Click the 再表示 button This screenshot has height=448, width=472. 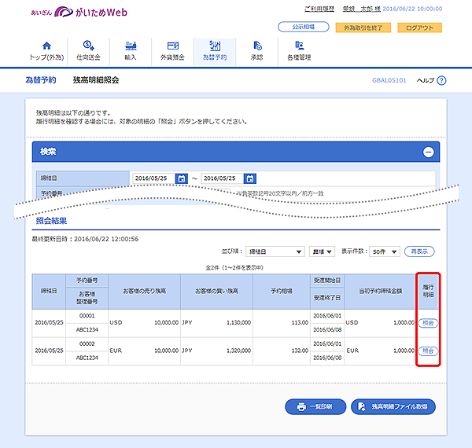point(419,252)
